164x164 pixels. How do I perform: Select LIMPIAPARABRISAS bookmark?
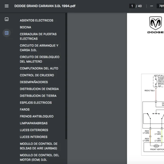(x=34, y=123)
